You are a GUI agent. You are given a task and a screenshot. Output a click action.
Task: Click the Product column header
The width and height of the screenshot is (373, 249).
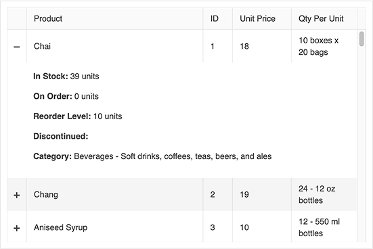(x=114, y=18)
